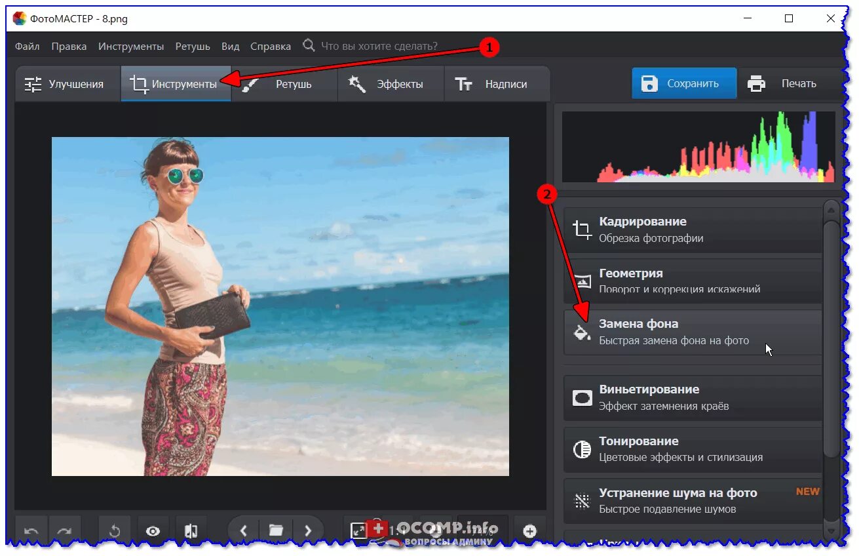Open Устранение шума на фото tool
This screenshot has height=556, width=859.
(693, 501)
